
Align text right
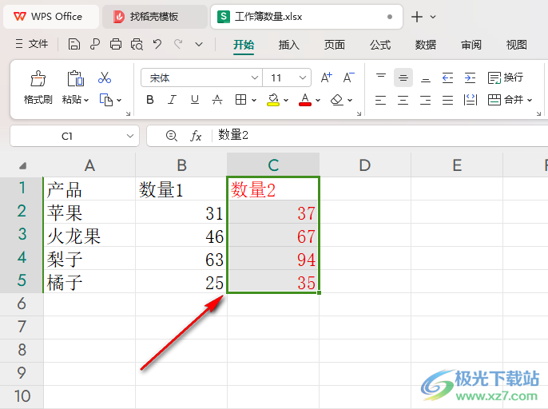tap(425, 101)
